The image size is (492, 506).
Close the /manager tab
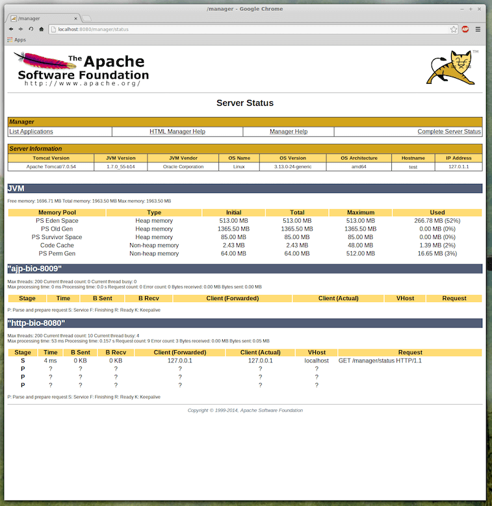pyautogui.click(x=74, y=18)
